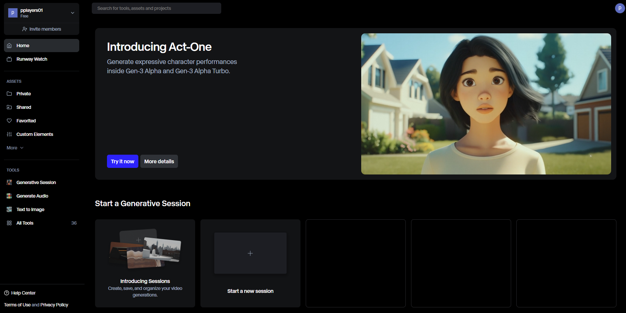The width and height of the screenshot is (626, 313).
Task: Expand the pplayers01 workspace dropdown chevron
Action: pos(73,13)
